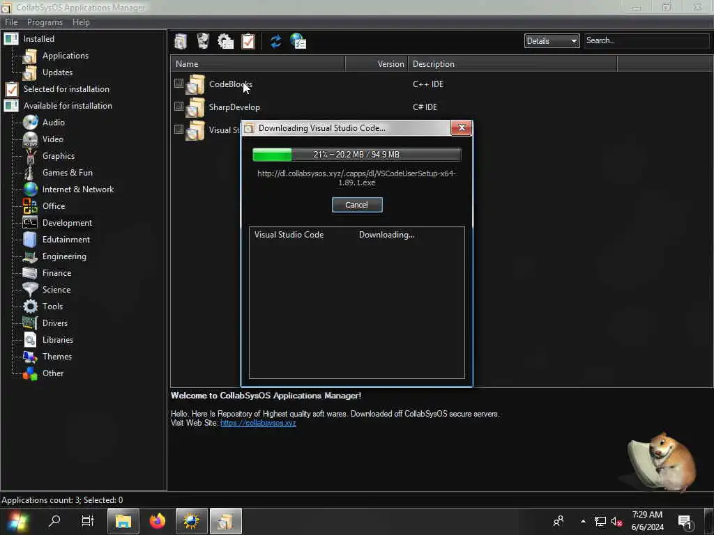Viewport: 714px width, 535px height.
Task: Select the Engineering category
Action: (64, 256)
